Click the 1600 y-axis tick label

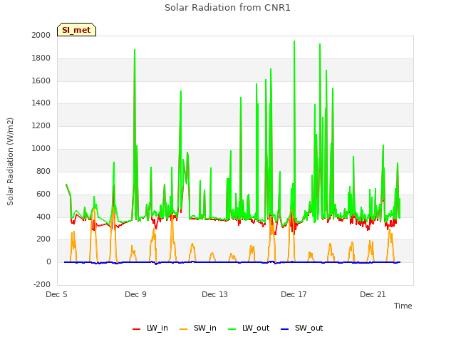click(41, 81)
